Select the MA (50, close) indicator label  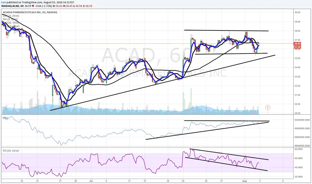tap(11, 26)
